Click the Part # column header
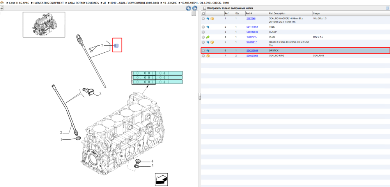 point(257,13)
